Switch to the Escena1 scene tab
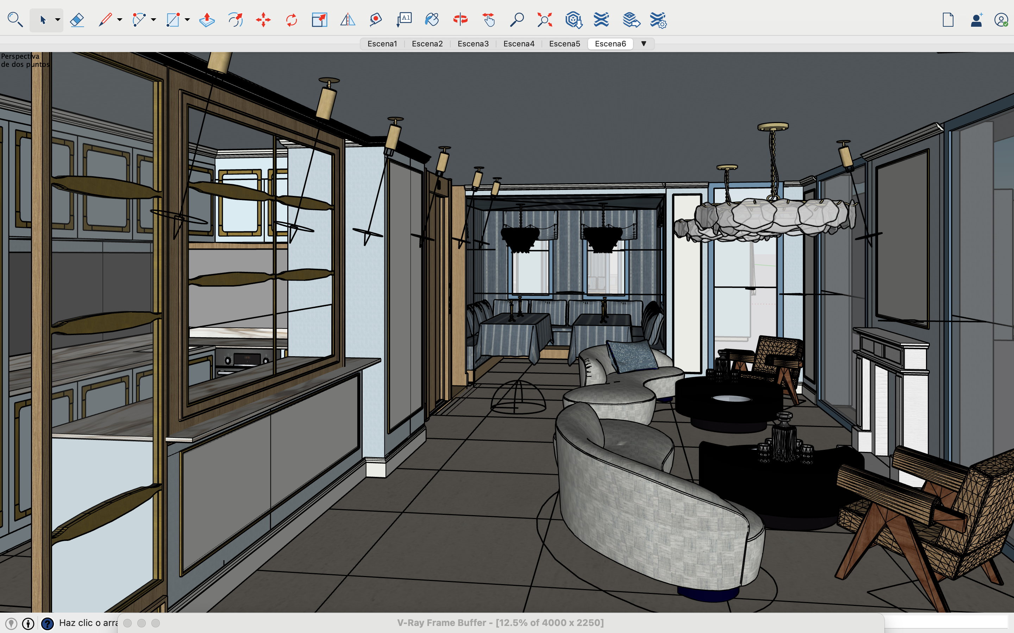The image size is (1014, 633). 382,44
